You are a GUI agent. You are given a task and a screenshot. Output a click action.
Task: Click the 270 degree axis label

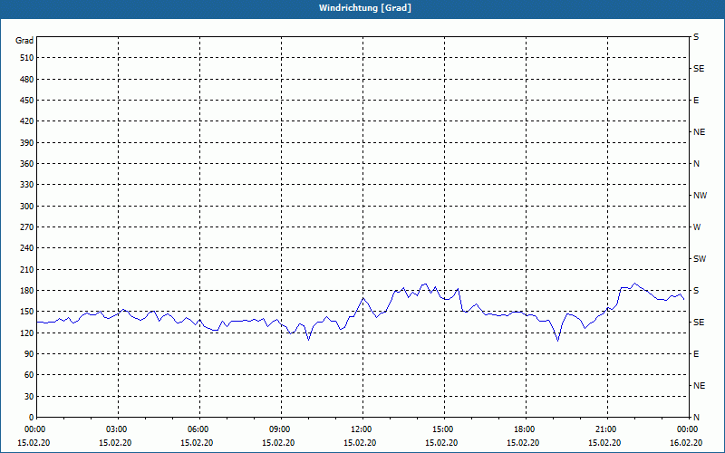(27, 227)
